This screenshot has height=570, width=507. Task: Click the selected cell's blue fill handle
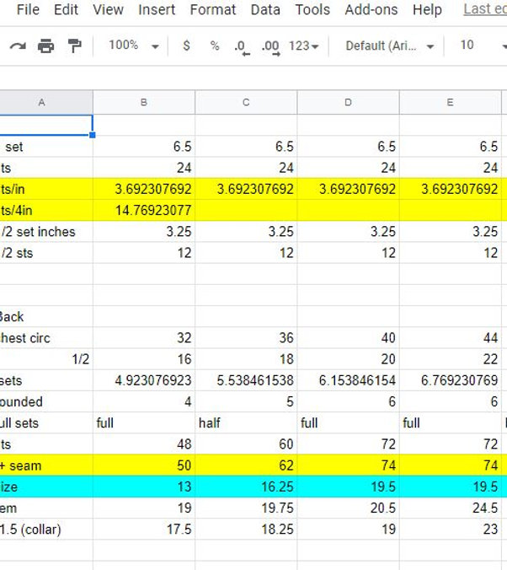point(93,135)
